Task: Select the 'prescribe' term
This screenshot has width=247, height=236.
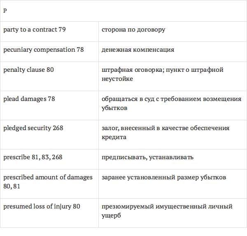Action: (16, 157)
